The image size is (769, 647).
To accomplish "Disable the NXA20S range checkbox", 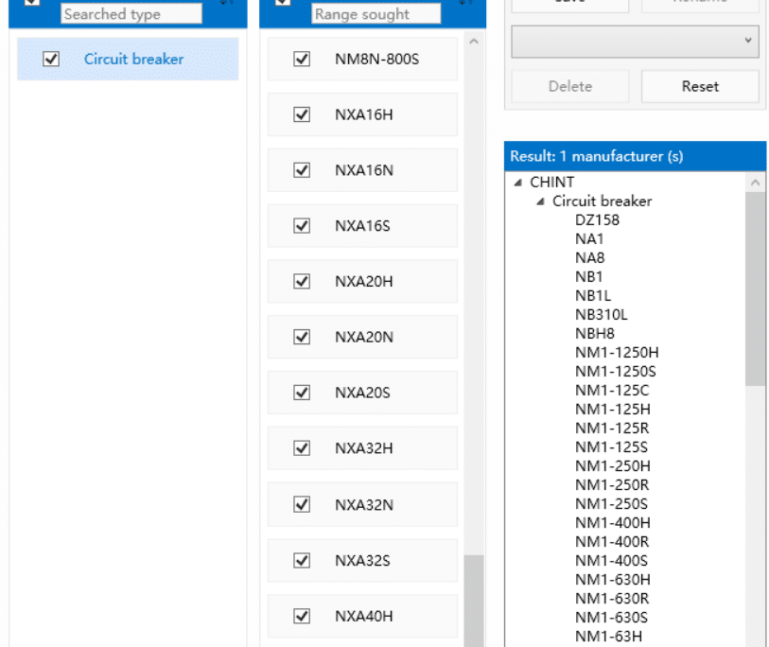I will pos(302,393).
